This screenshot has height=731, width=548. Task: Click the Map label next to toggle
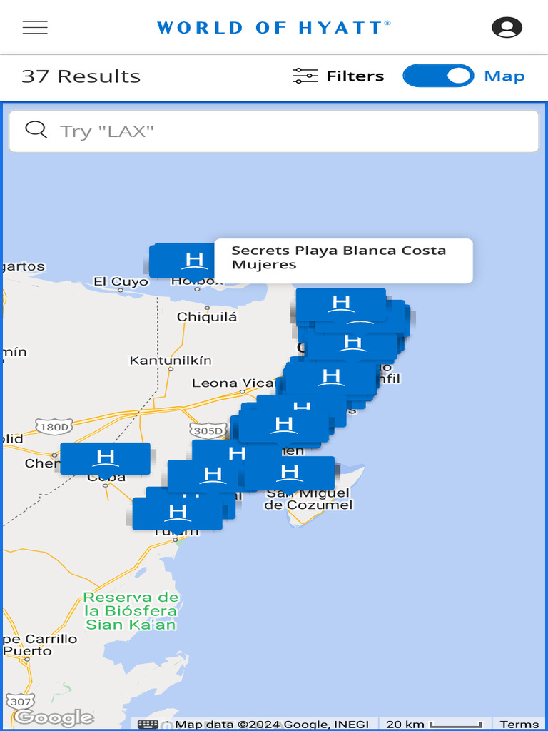(x=504, y=76)
